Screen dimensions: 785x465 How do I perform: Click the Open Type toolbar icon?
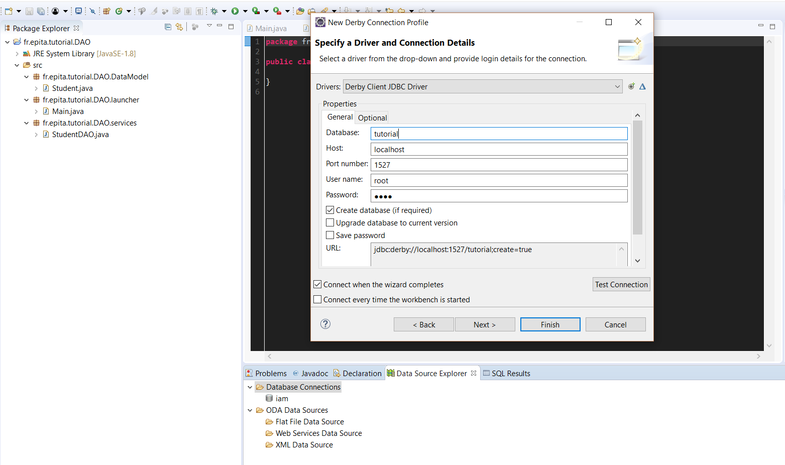click(300, 11)
